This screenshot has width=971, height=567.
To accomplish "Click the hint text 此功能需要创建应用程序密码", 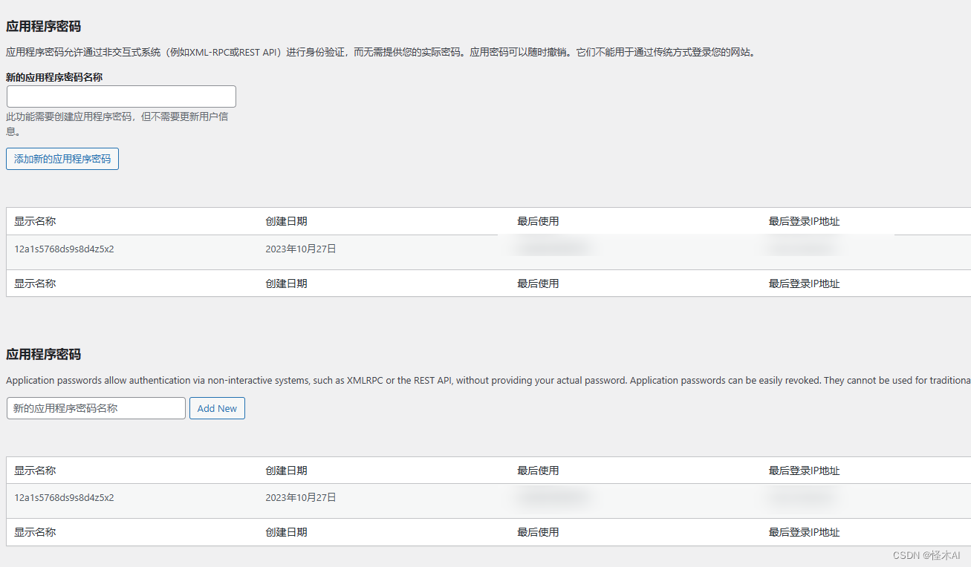I will (x=117, y=124).
